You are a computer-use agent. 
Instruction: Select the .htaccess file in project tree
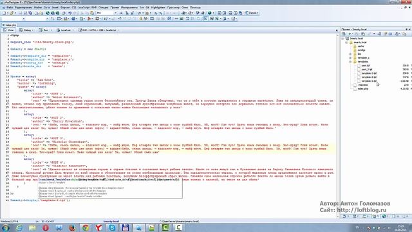click(362, 85)
